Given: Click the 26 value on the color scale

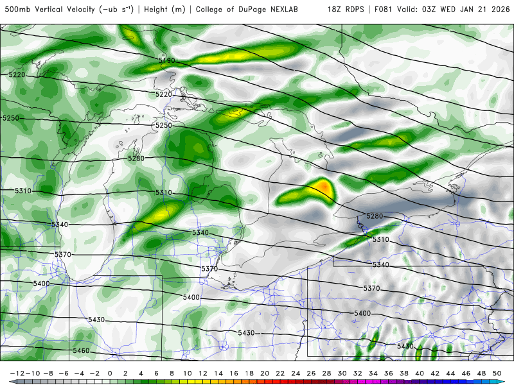Looking at the screenshot, I should pos(311,373).
